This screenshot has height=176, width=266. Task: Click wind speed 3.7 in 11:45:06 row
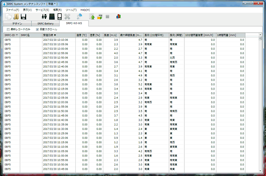click(116, 116)
